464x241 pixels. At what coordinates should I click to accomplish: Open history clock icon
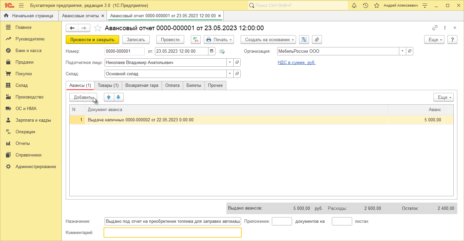[365, 6]
